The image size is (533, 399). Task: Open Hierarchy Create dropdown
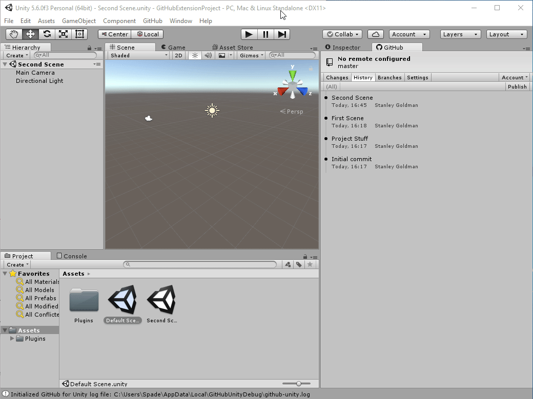tap(17, 55)
